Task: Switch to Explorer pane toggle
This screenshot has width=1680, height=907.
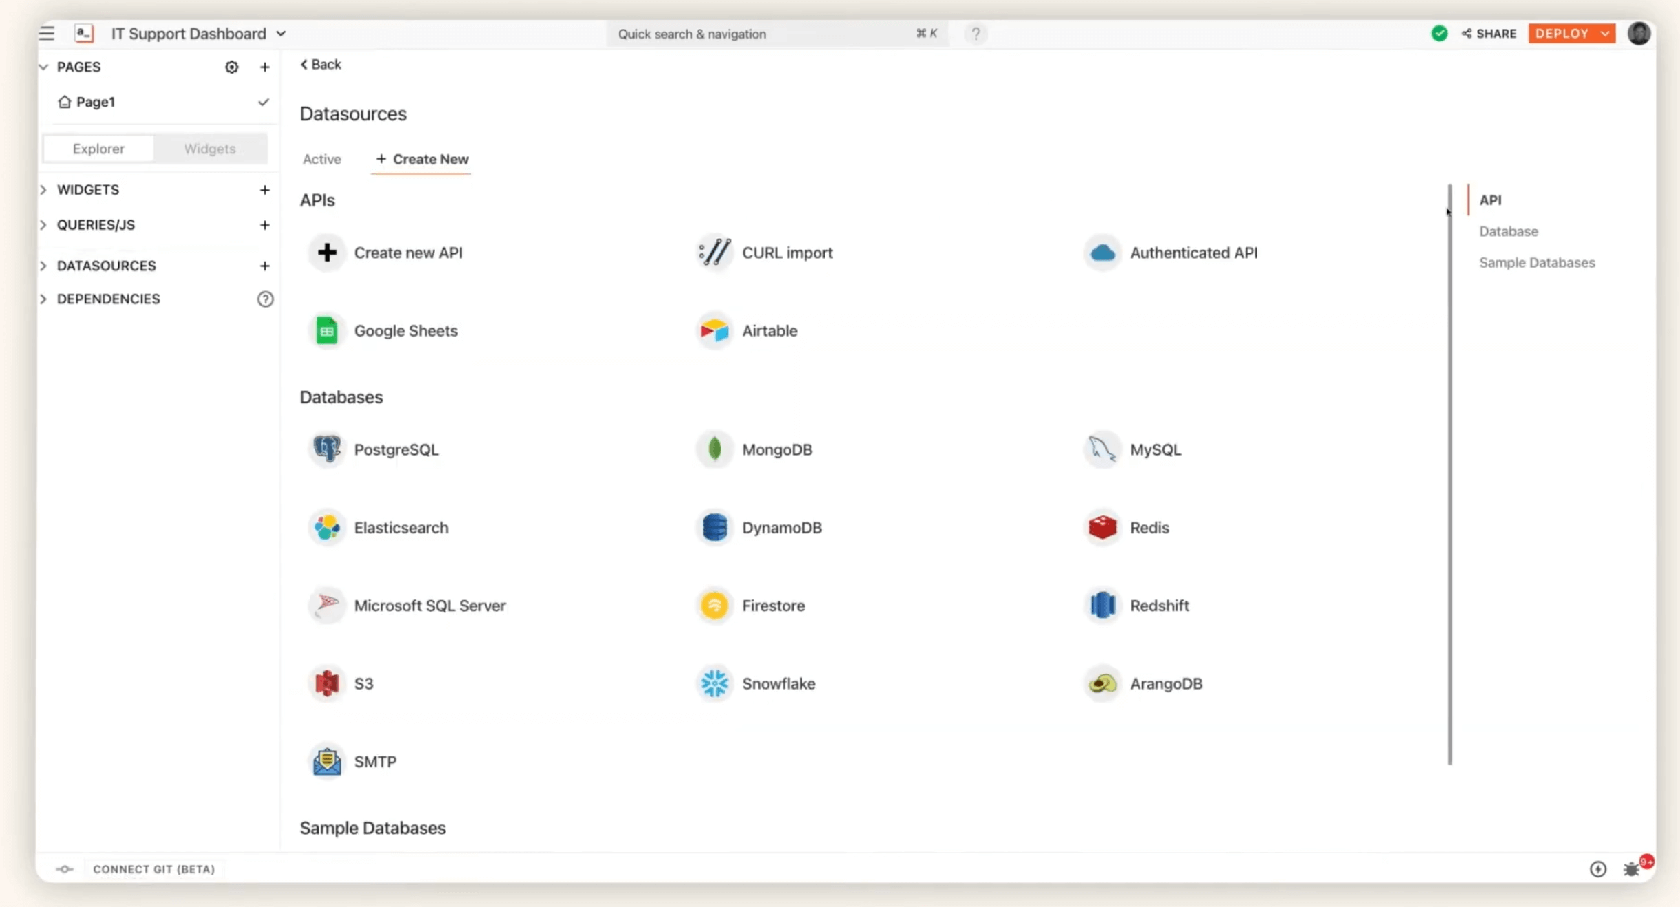Action: [x=98, y=149]
